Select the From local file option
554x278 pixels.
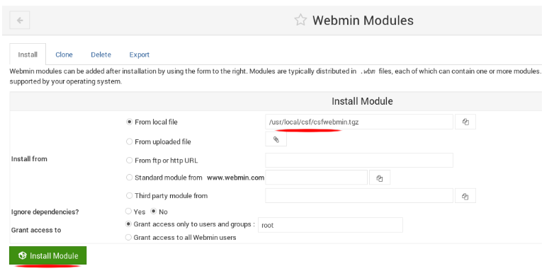coord(130,122)
